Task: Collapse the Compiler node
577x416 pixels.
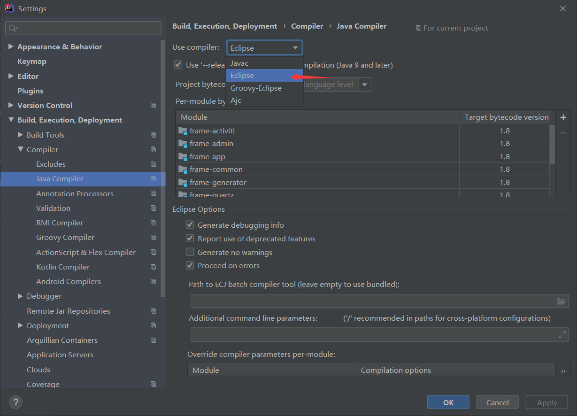Action: (20, 149)
